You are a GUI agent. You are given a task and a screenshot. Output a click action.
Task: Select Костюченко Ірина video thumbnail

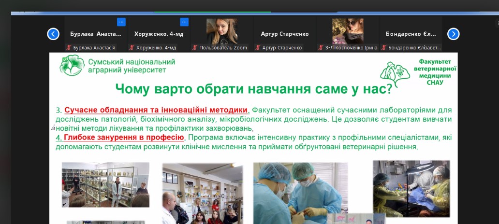[x=348, y=31]
